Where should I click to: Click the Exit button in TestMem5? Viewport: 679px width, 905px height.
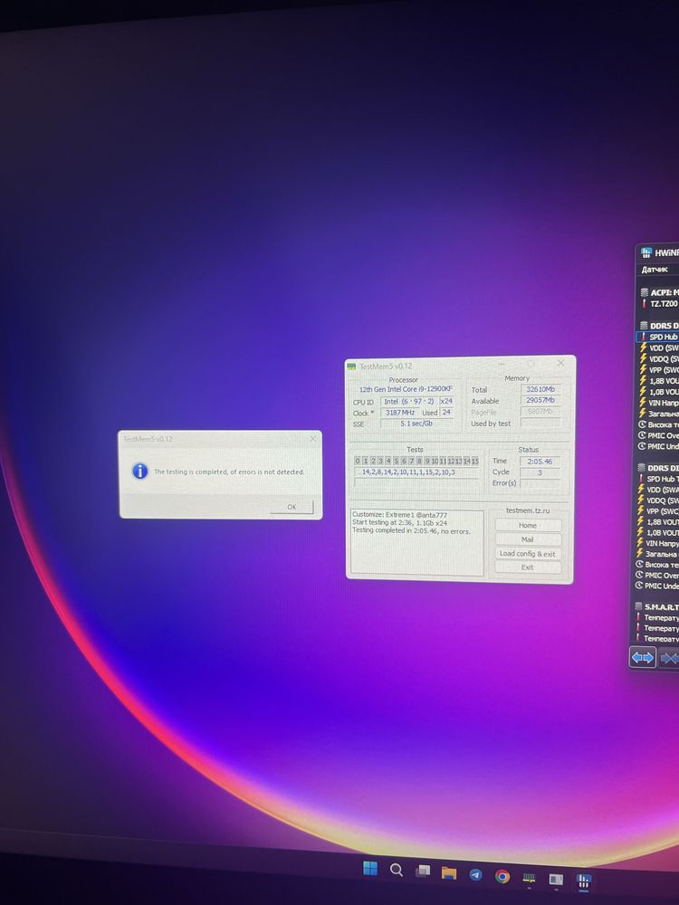click(528, 567)
